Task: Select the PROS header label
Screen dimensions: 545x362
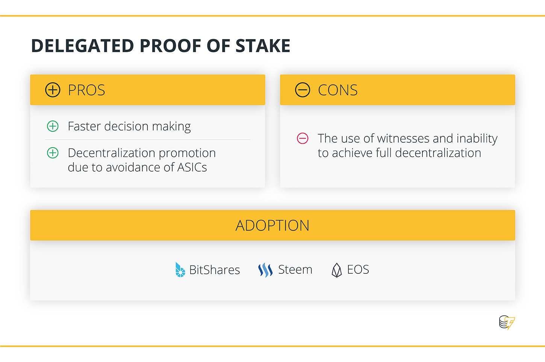Action: pos(86,90)
